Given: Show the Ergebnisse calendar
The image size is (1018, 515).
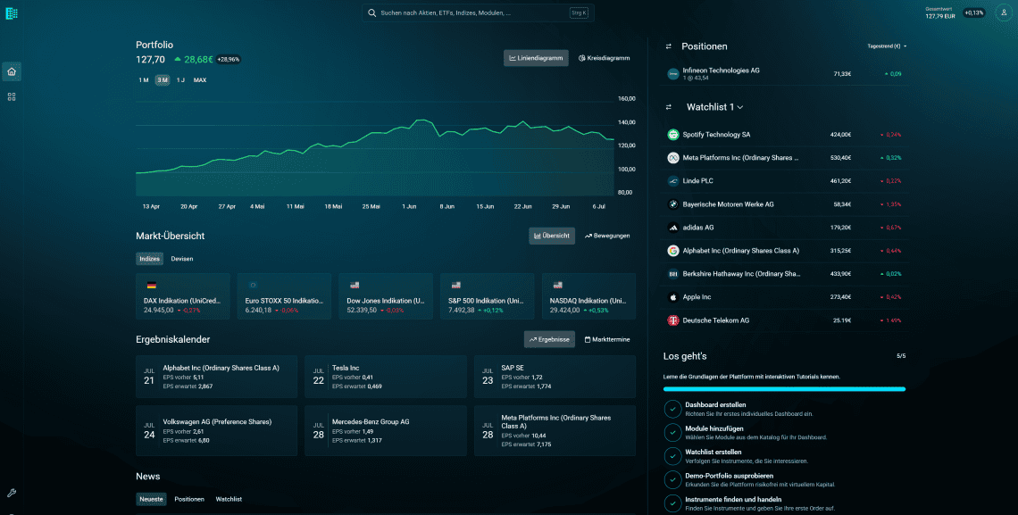Looking at the screenshot, I should (x=549, y=340).
